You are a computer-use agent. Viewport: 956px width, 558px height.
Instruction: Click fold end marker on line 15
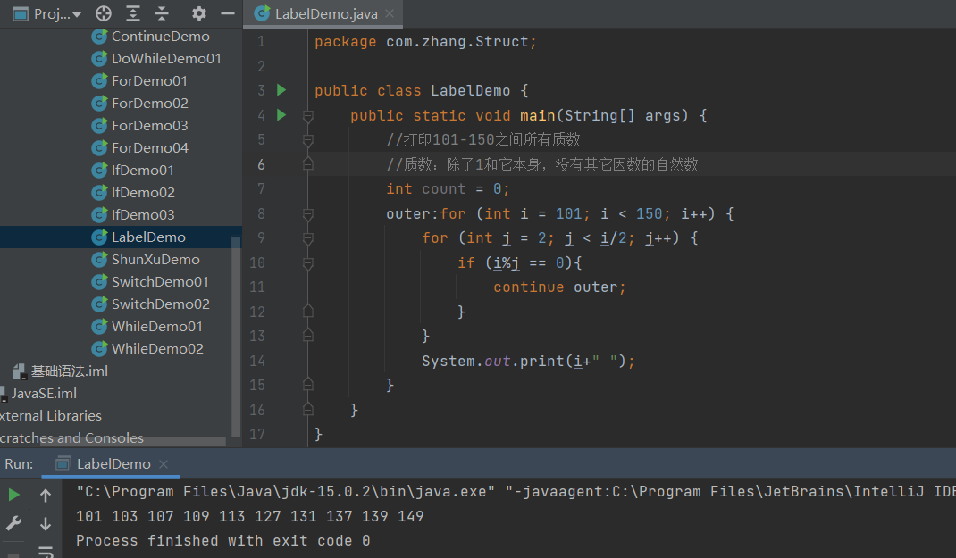[x=308, y=385]
